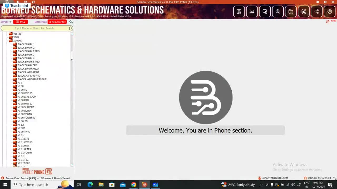Click the screenshot capture toolbar icon
Screen dimensions: 337x189
coord(304,12)
